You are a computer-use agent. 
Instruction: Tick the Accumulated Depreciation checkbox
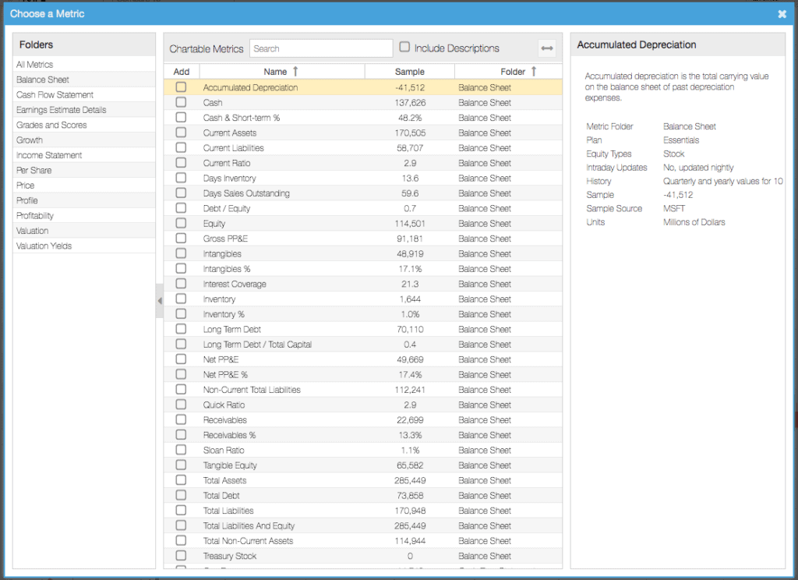[181, 87]
